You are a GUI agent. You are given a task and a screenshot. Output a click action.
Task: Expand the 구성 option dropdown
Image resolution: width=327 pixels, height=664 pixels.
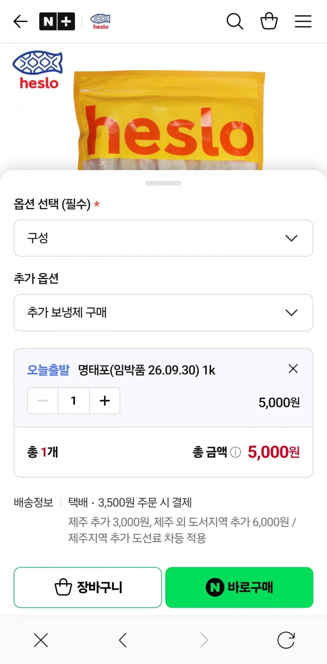point(163,238)
